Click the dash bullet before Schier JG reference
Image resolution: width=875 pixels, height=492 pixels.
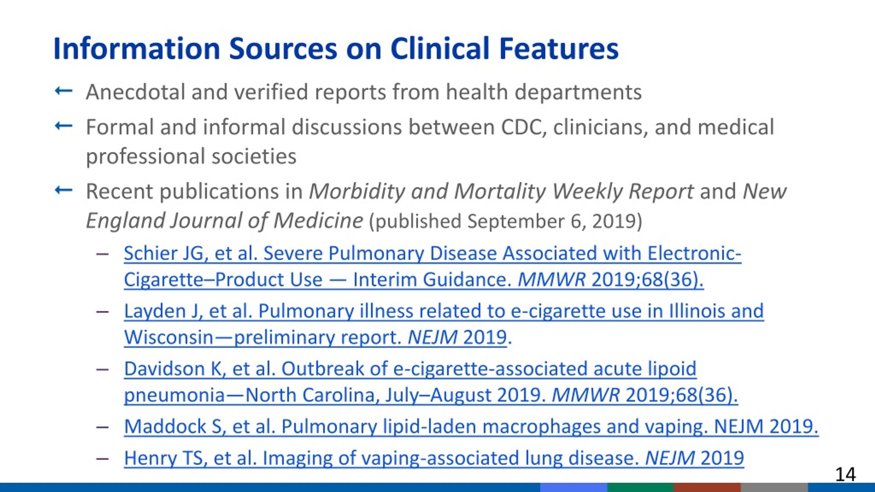tap(103, 254)
